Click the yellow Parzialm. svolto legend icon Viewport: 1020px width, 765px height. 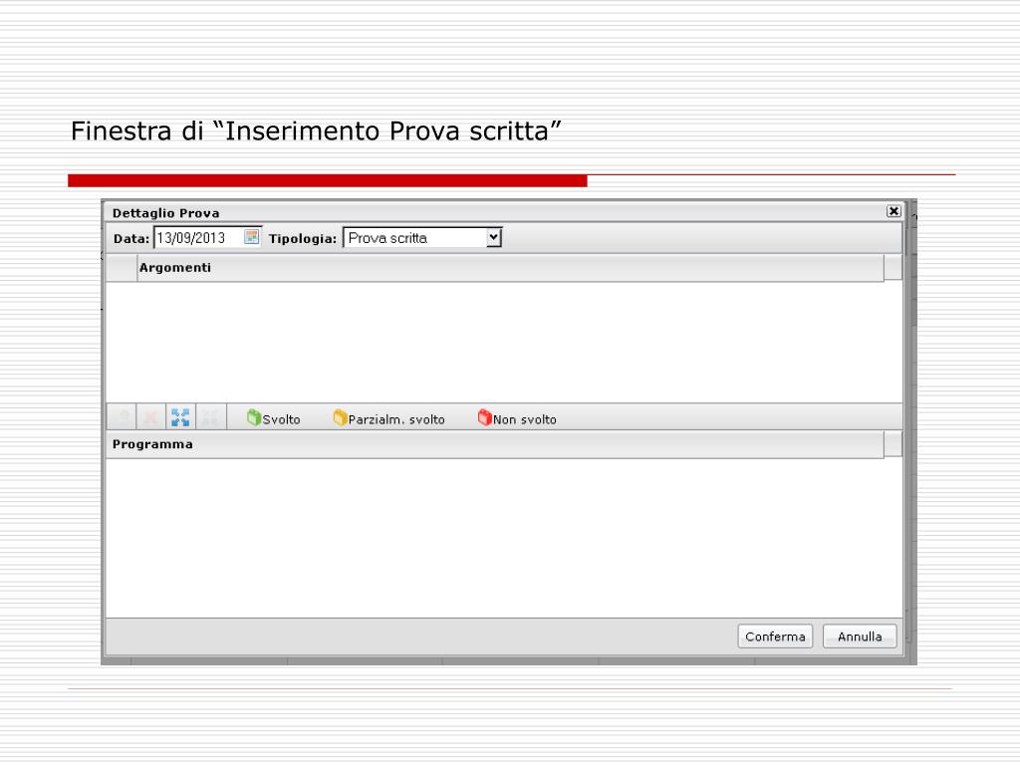340,417
